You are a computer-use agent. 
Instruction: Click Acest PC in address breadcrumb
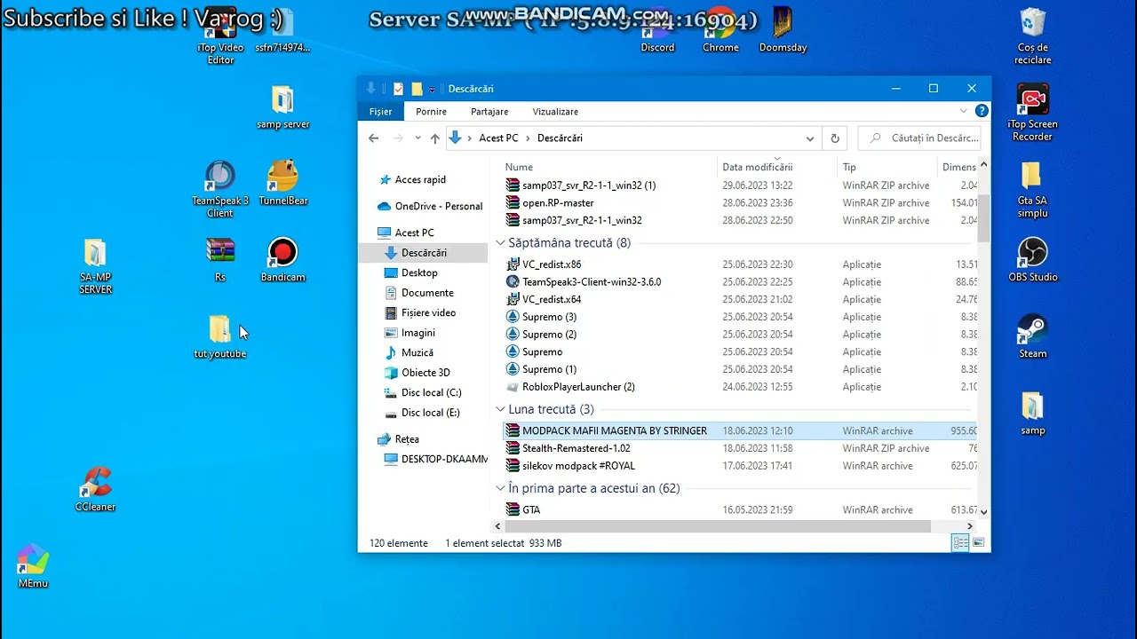[498, 138]
